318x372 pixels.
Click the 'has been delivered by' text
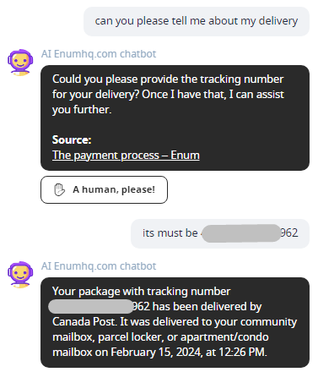pyautogui.click(x=207, y=306)
